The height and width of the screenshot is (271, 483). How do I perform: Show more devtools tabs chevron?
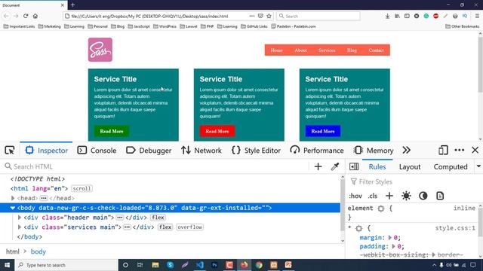(407, 151)
